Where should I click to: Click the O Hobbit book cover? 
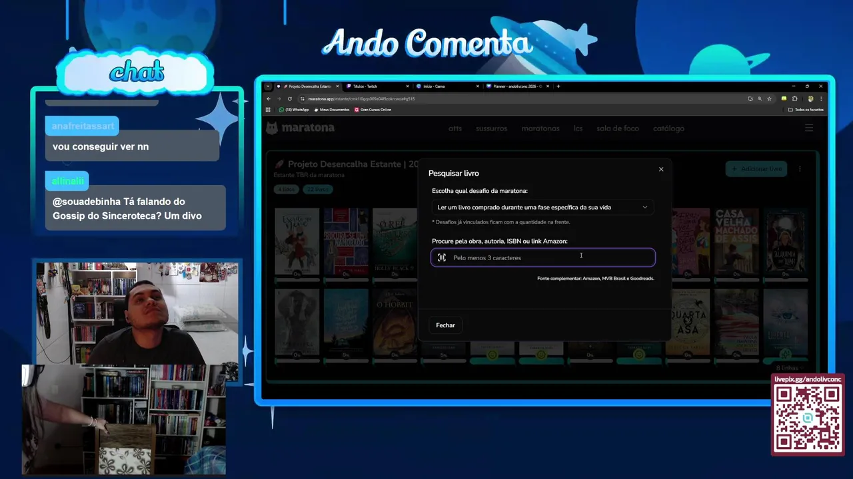[395, 322]
